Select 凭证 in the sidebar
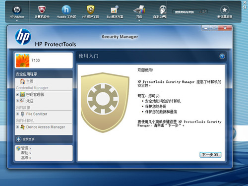The image size is (248, 186). point(30,101)
